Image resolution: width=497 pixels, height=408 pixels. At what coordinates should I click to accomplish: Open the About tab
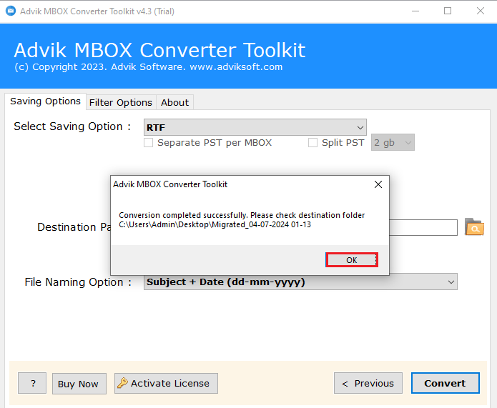click(174, 103)
